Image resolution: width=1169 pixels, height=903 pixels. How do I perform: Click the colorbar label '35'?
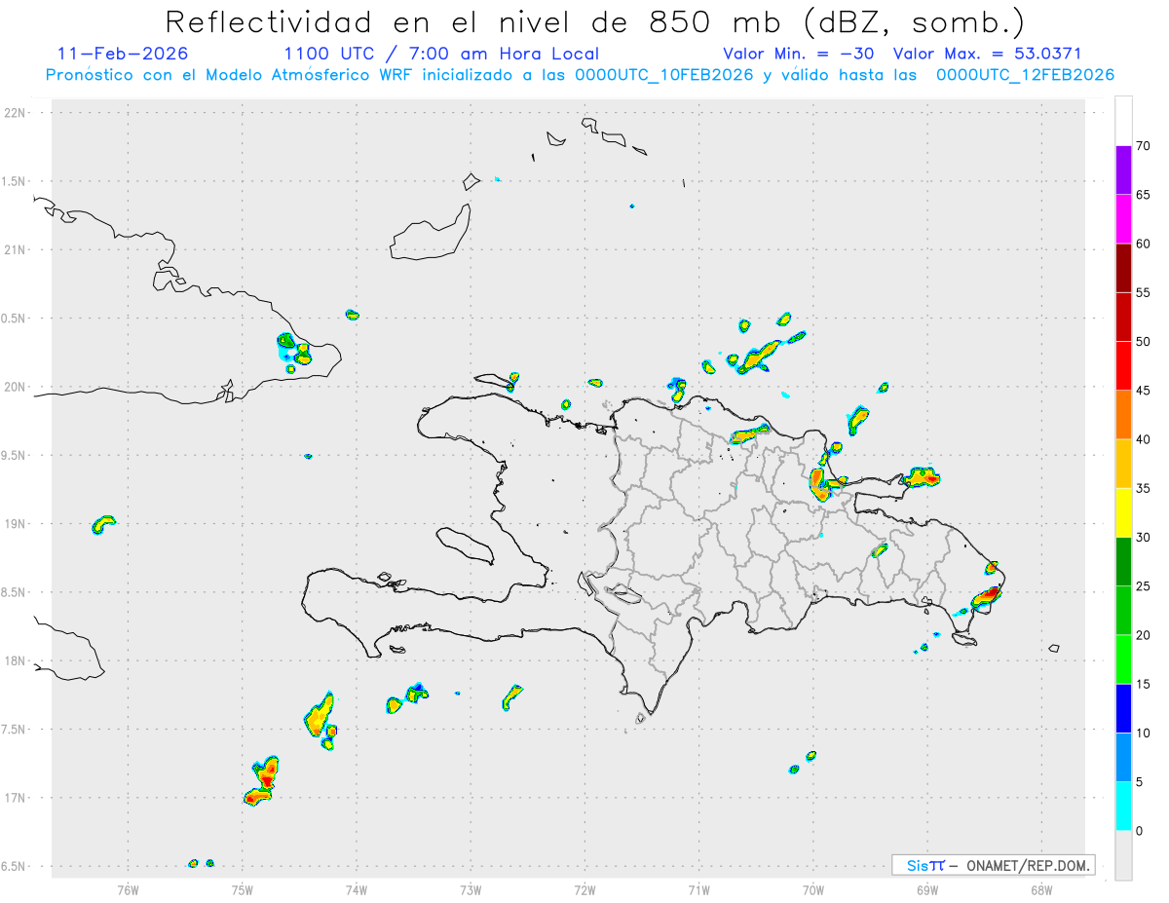coord(1144,488)
